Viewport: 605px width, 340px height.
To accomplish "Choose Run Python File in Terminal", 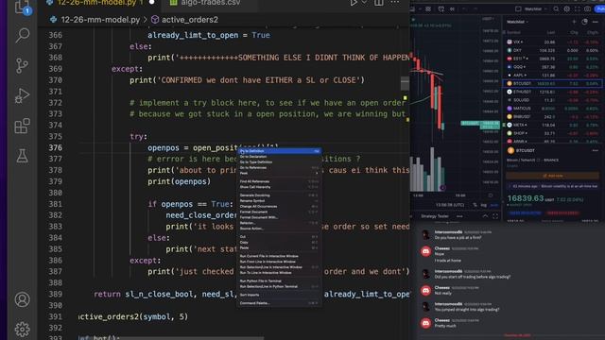I will 280,281.
